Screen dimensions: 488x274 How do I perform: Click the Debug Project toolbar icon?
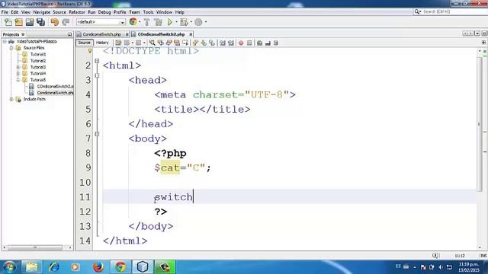(x=184, y=22)
